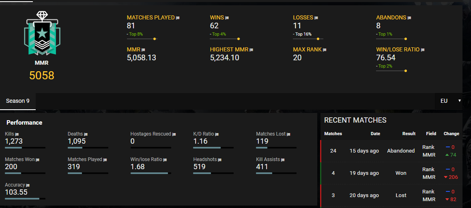Click the Diamond rank badge emblem

pyautogui.click(x=42, y=34)
